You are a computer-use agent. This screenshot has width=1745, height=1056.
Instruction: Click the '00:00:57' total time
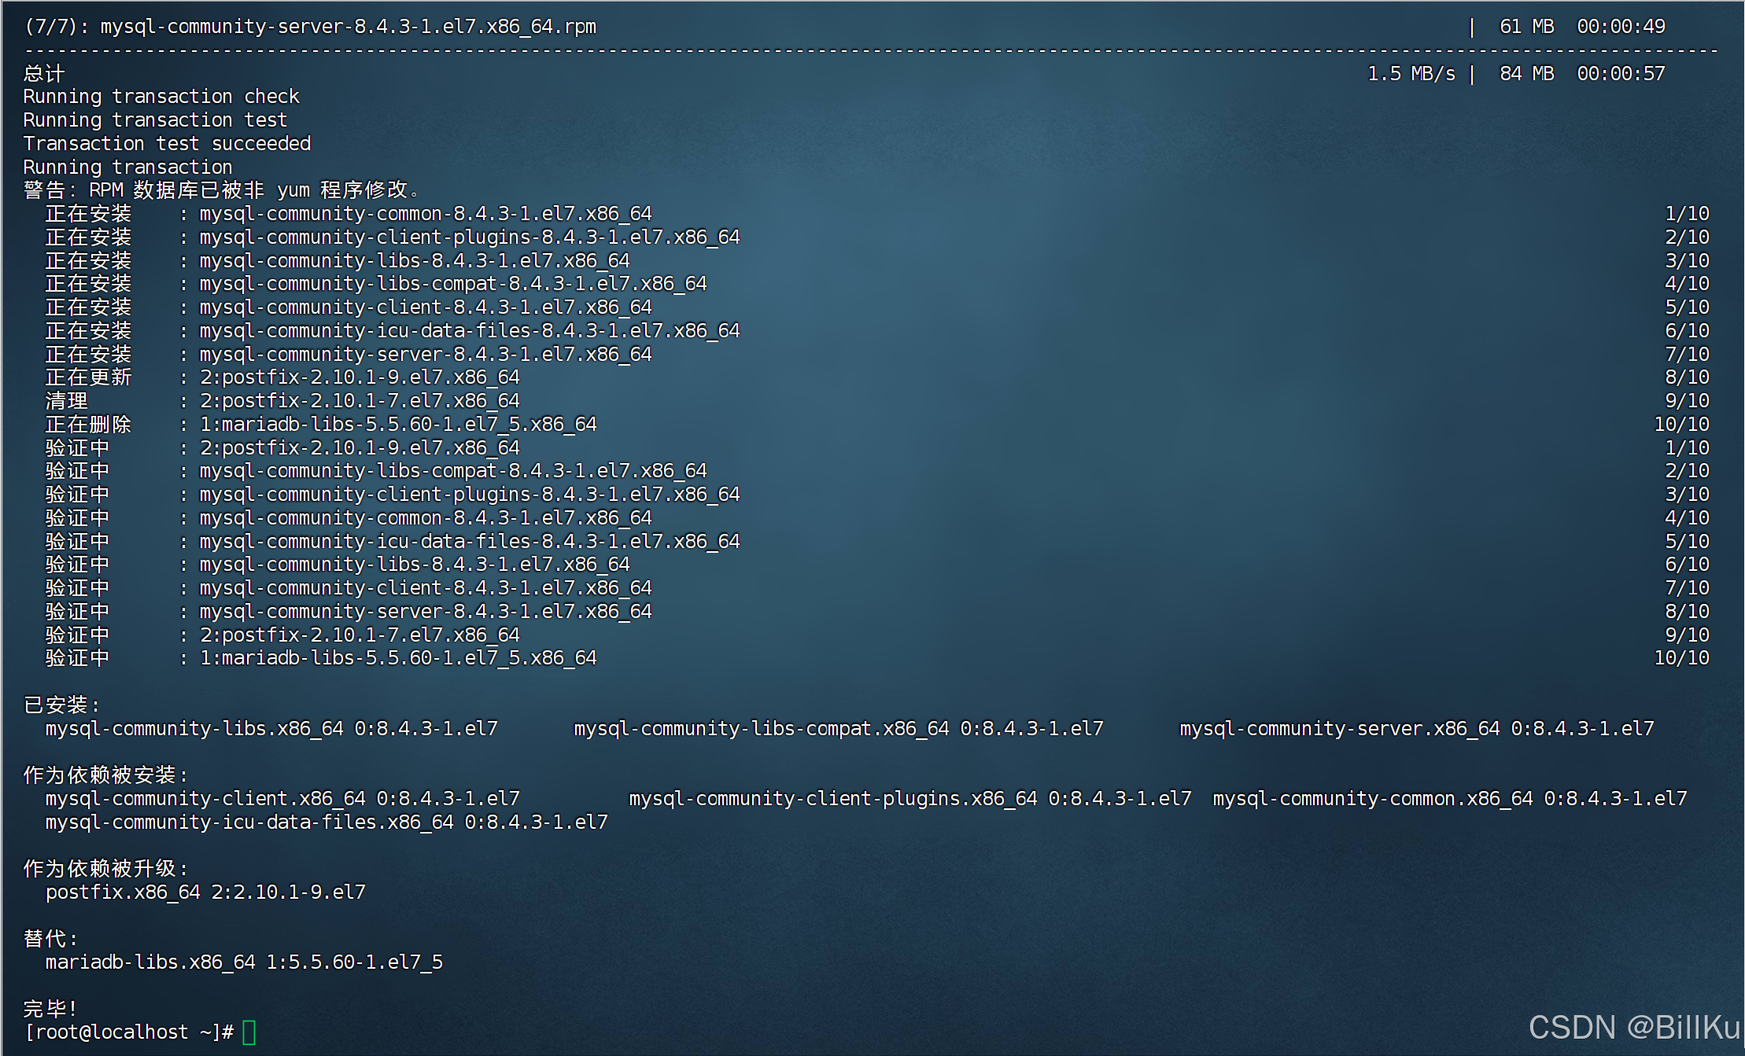click(1621, 73)
